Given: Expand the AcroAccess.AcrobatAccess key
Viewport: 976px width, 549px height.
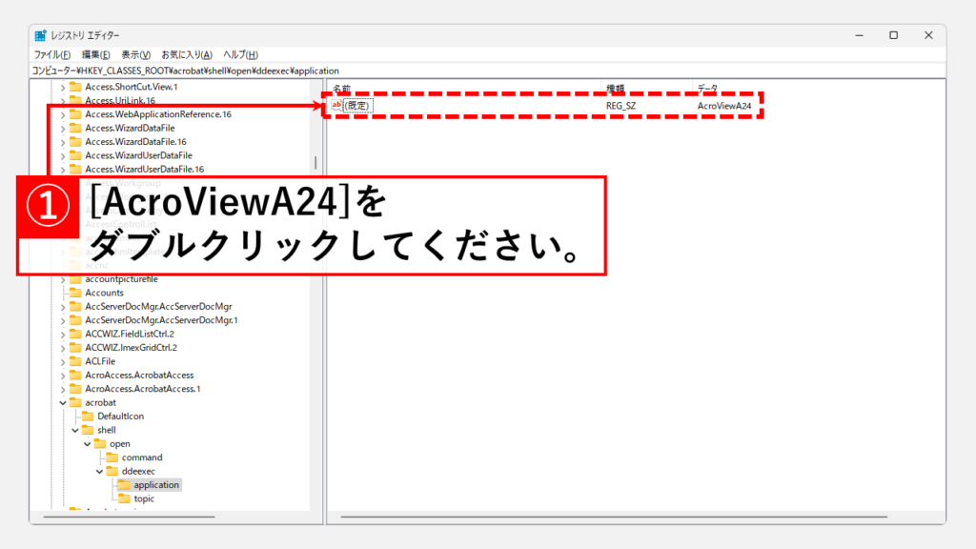Looking at the screenshot, I should pos(63,376).
